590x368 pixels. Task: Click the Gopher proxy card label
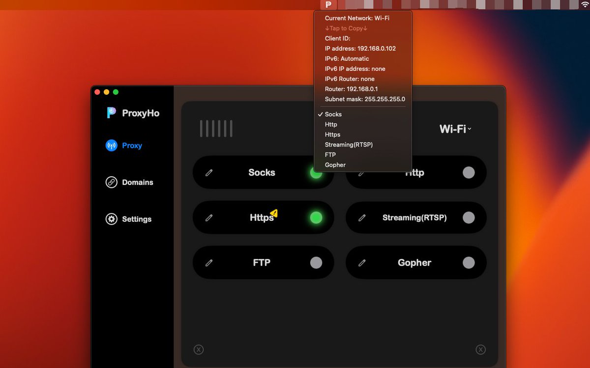pyautogui.click(x=414, y=263)
